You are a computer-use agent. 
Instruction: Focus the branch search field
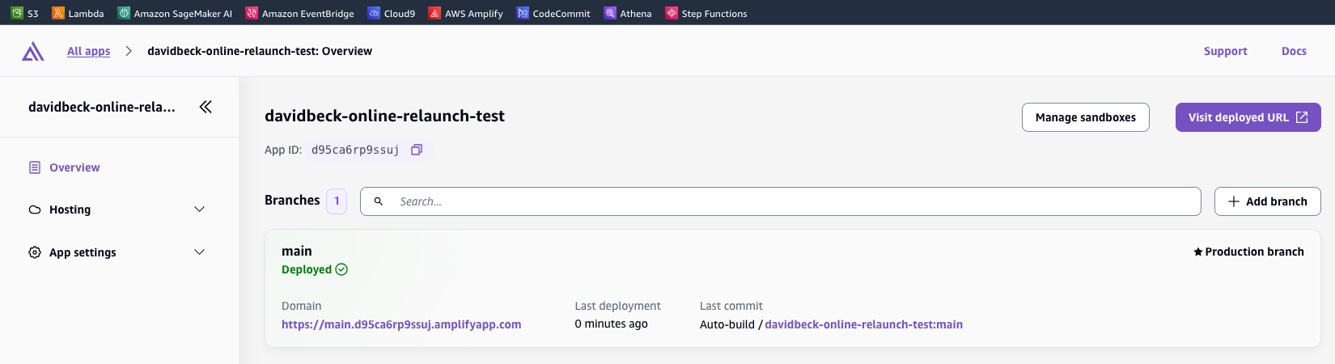tap(793, 201)
